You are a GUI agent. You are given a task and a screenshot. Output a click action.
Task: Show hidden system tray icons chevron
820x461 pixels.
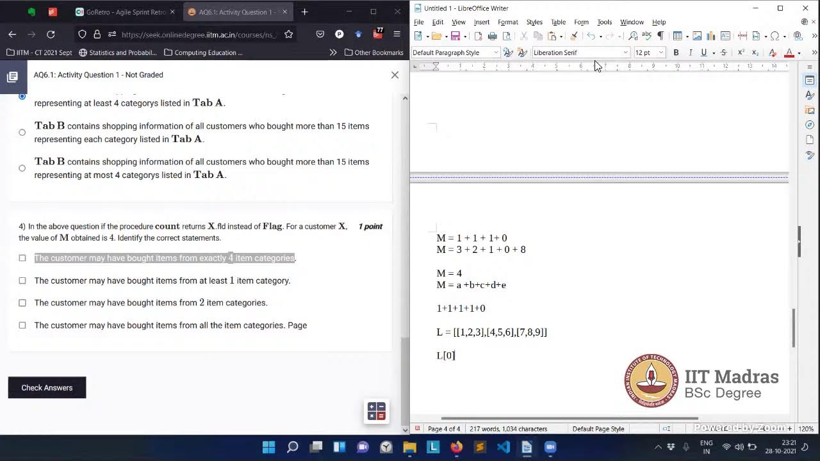[658, 447]
